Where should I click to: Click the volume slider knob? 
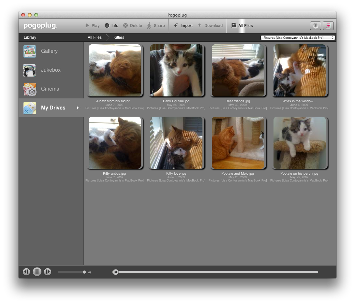[x=84, y=272]
